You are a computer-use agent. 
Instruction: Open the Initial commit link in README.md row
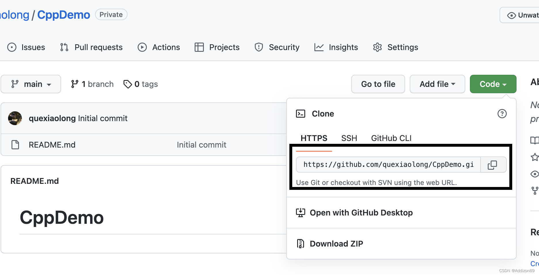(202, 145)
